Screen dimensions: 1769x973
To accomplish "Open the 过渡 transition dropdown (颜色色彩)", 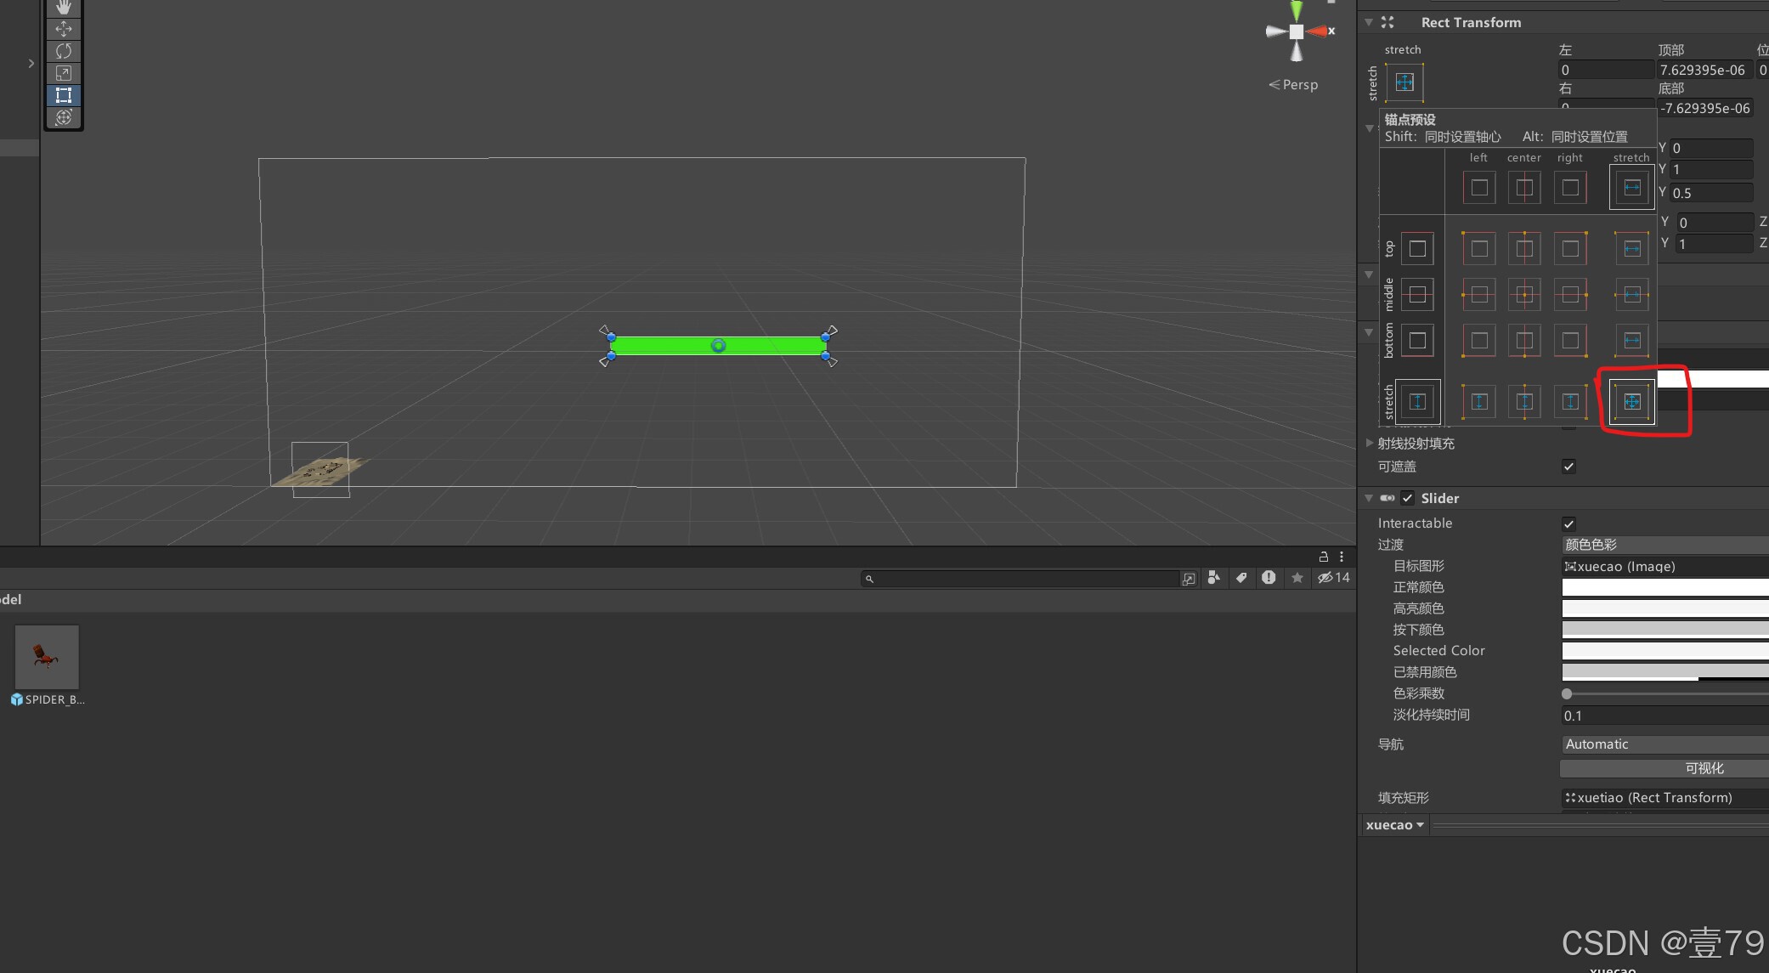I will click(x=1664, y=545).
